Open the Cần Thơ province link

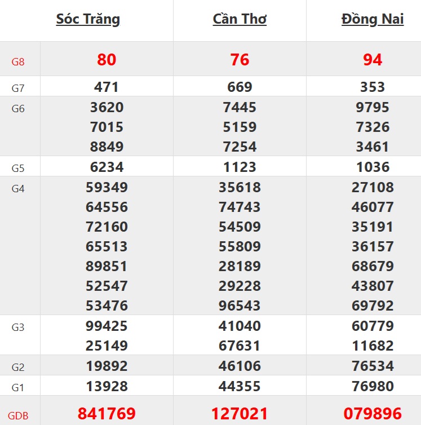240,19
